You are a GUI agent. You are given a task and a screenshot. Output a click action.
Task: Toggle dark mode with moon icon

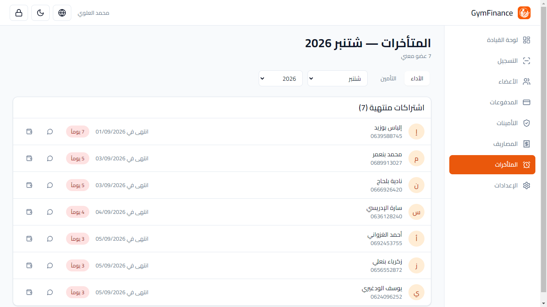click(40, 13)
